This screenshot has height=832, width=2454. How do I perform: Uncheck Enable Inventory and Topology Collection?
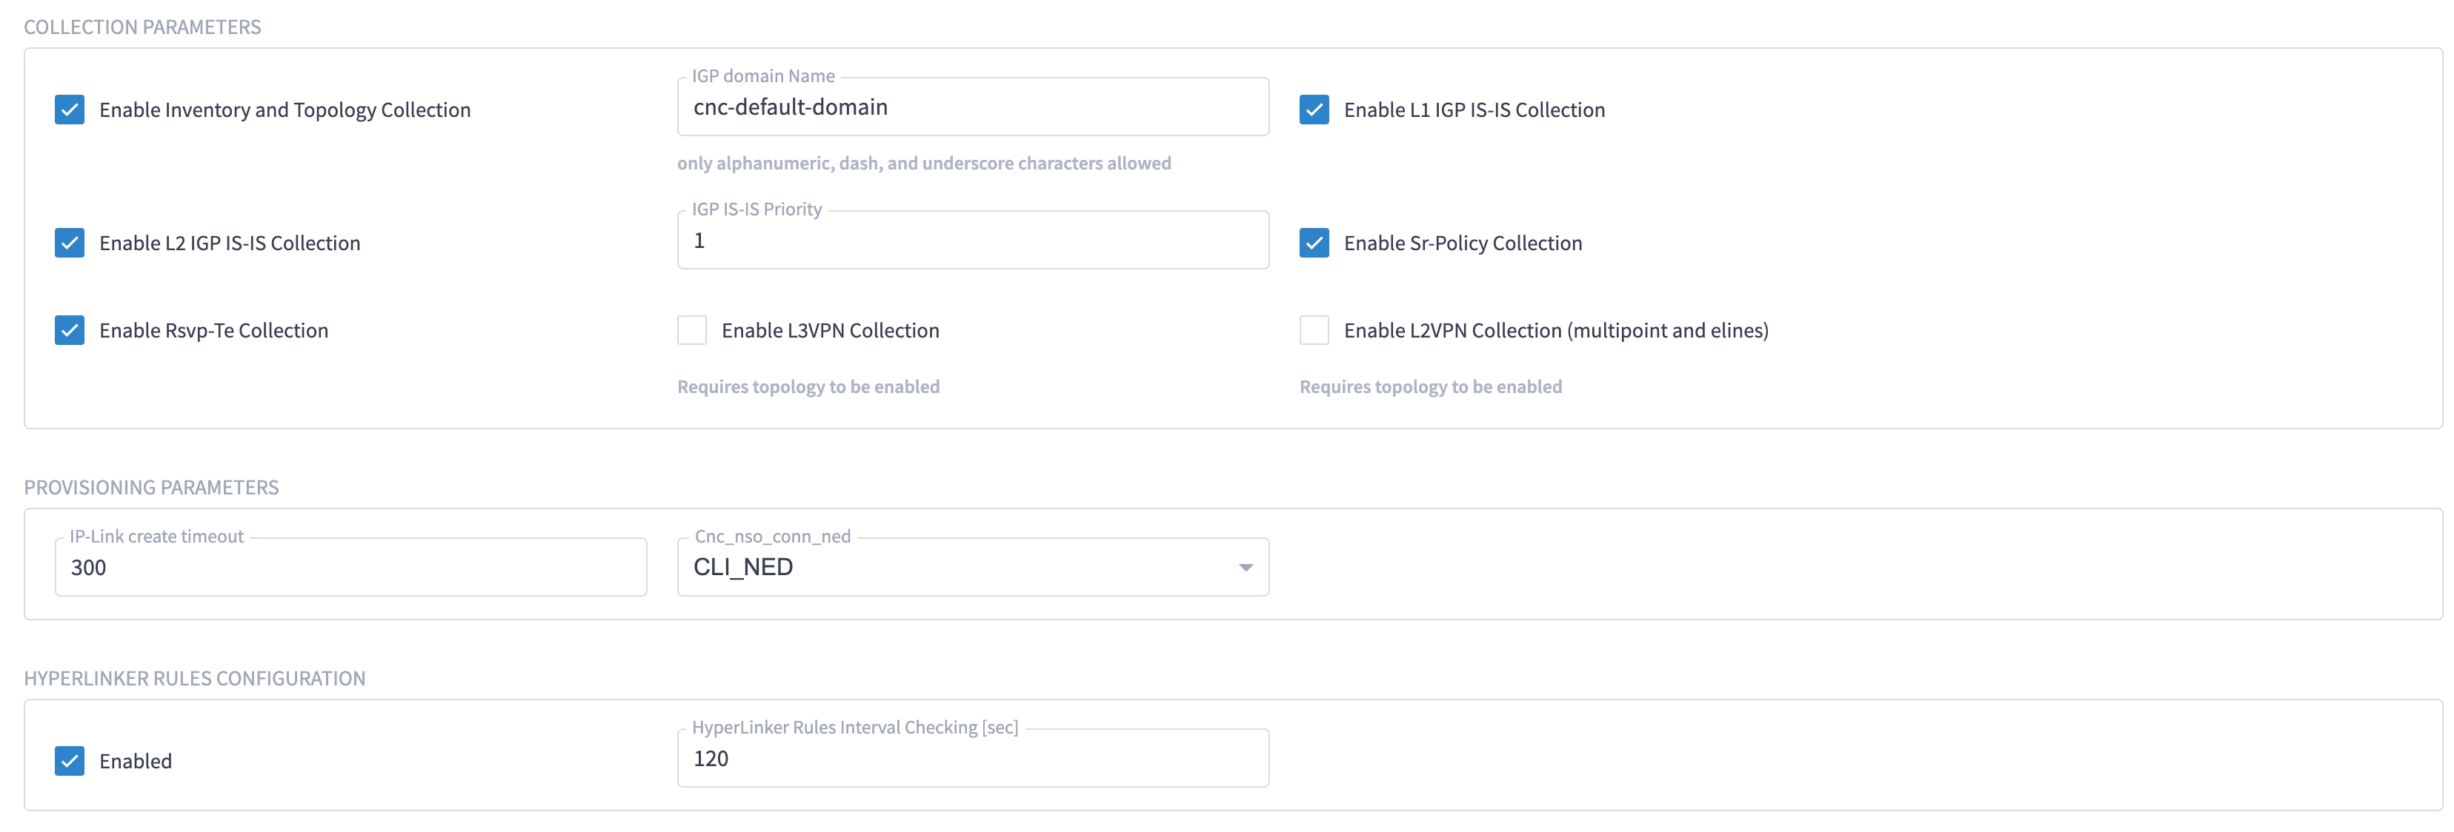click(x=70, y=110)
